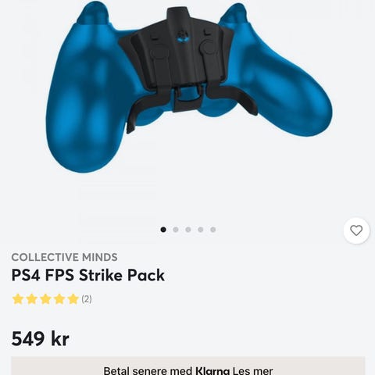Click the first yellow rating star
375x375 pixels.
click(18, 299)
